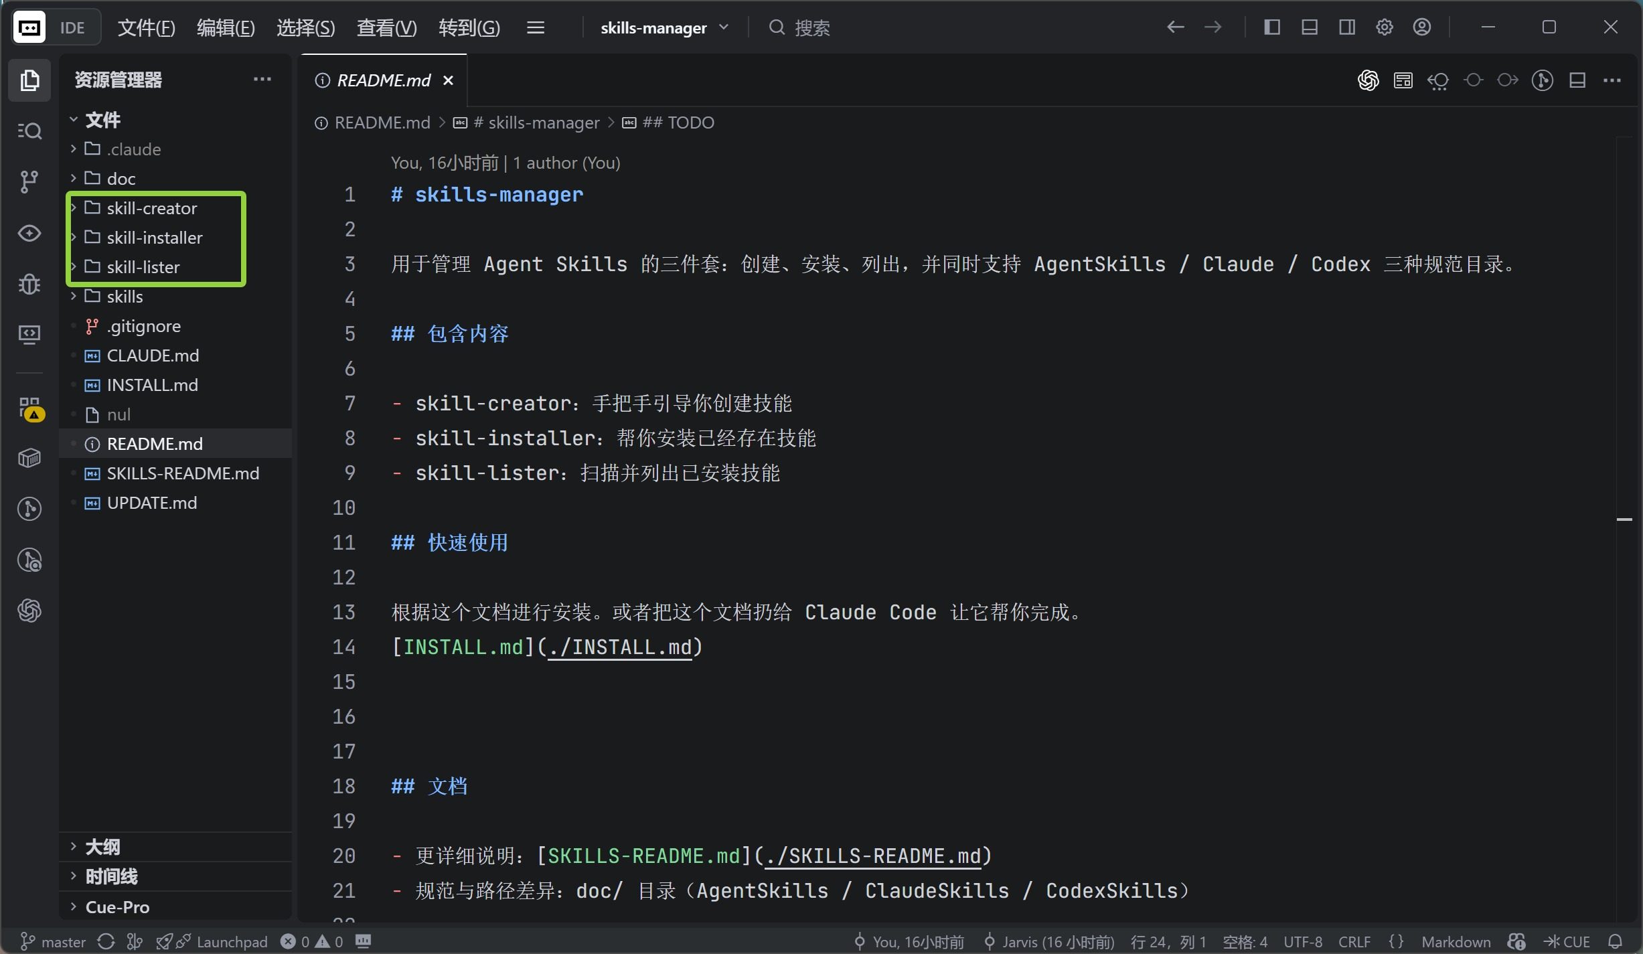Open the skills-manager project dropdown

(x=663, y=27)
